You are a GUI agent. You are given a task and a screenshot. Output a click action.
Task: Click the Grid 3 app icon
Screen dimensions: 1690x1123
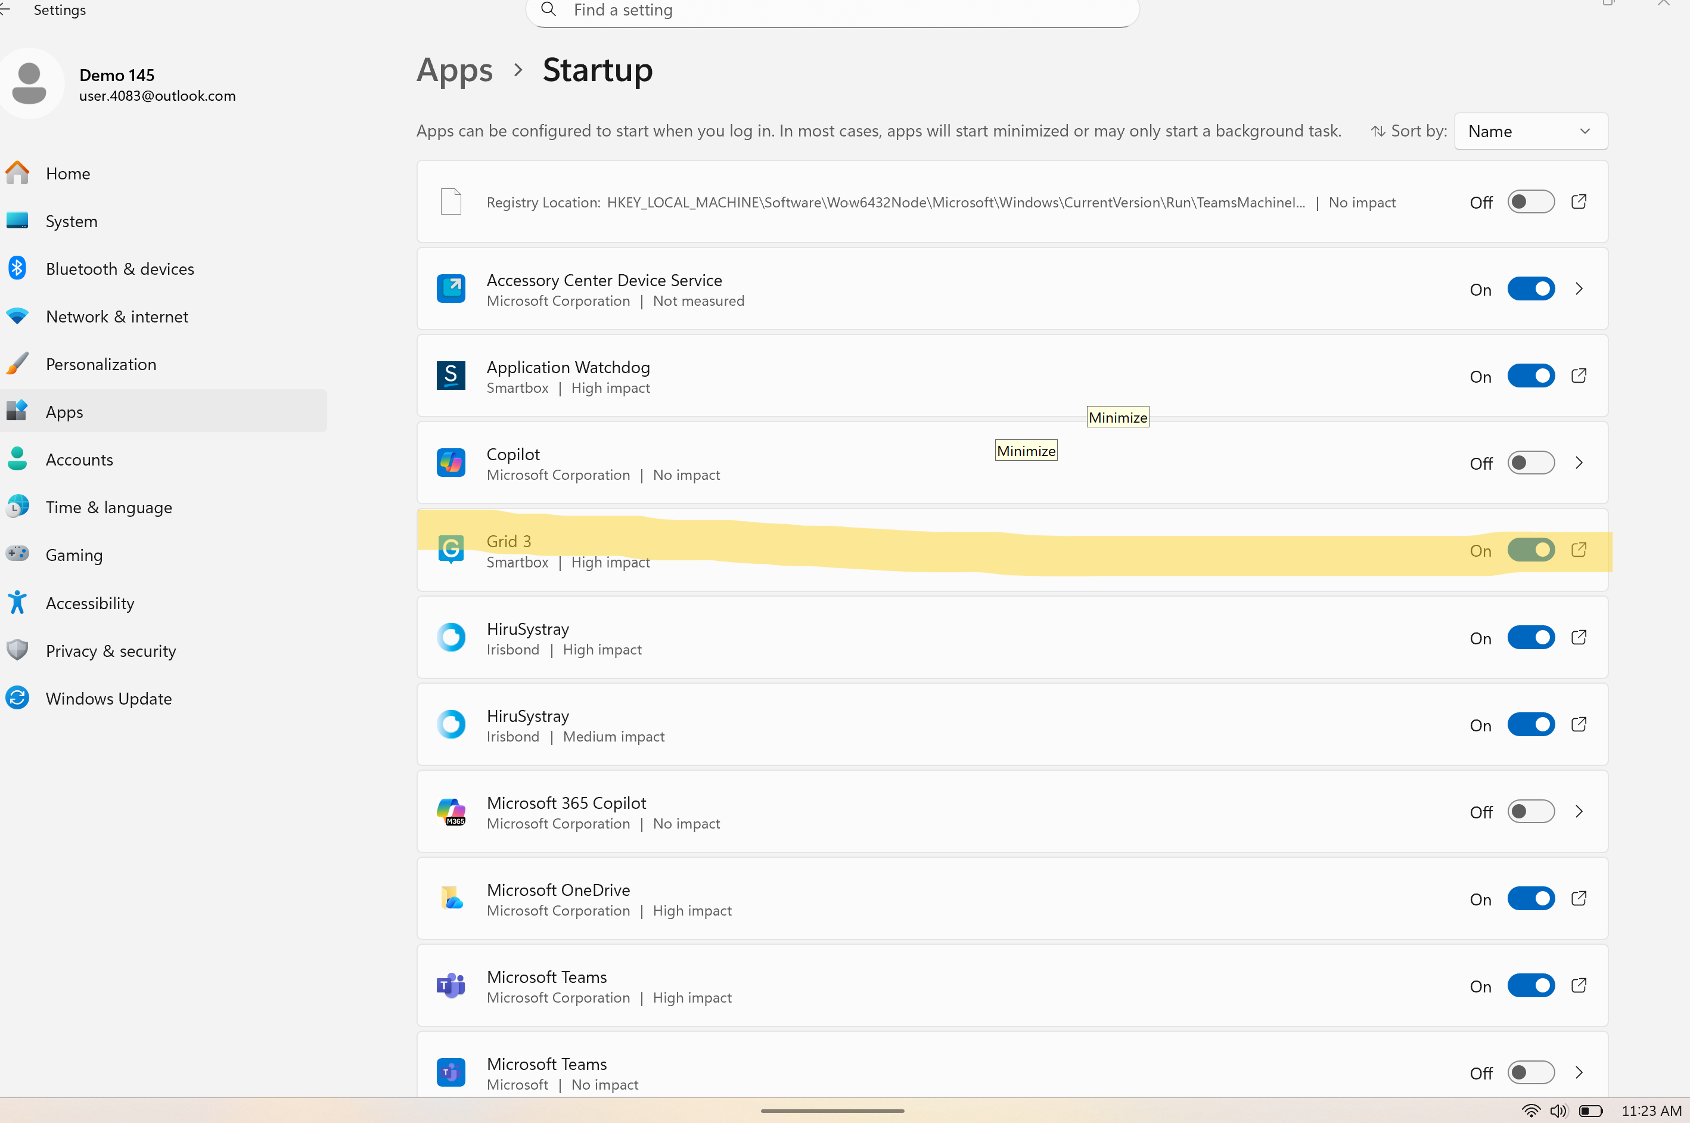pyautogui.click(x=451, y=550)
